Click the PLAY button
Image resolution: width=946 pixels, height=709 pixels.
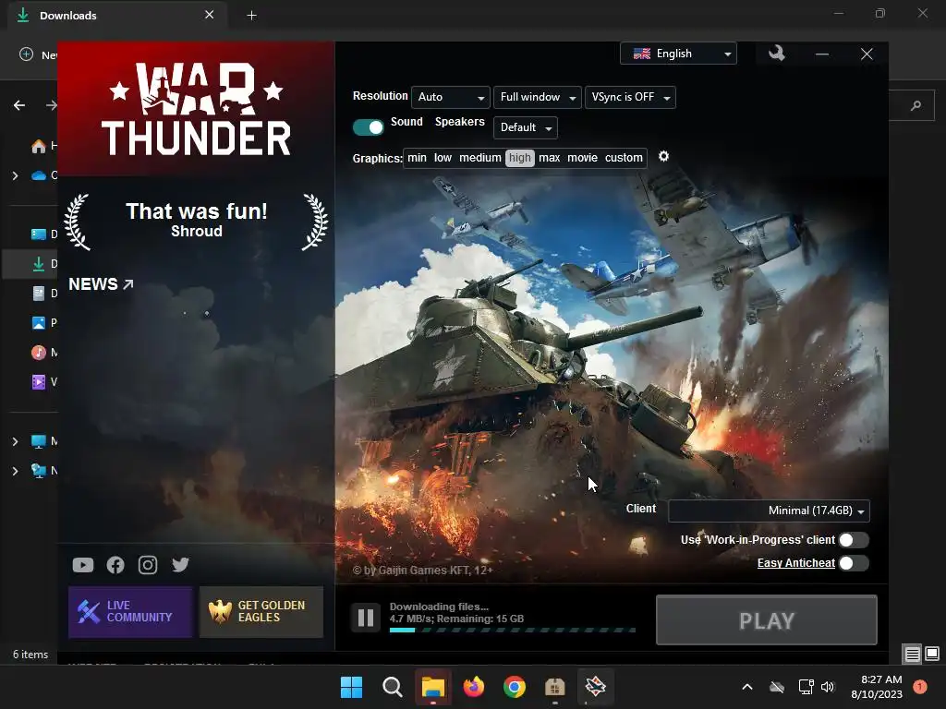tap(766, 620)
